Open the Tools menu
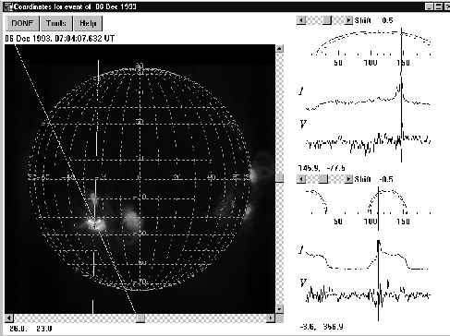This screenshot has width=450, height=336. coord(56,23)
